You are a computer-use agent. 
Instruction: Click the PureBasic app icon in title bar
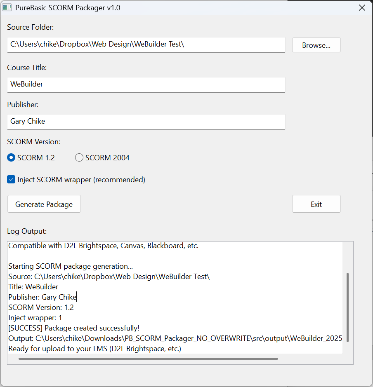pyautogui.click(x=7, y=7)
